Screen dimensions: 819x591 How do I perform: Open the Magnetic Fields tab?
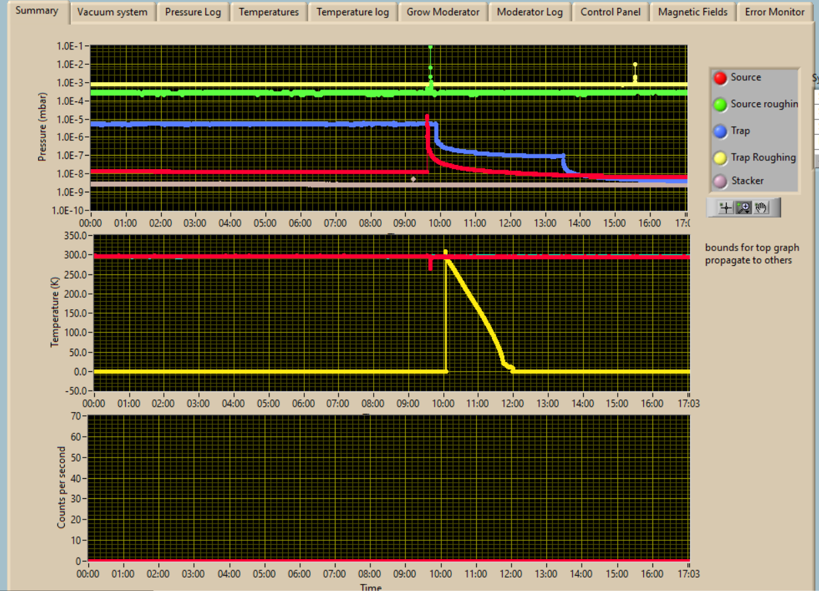point(693,12)
